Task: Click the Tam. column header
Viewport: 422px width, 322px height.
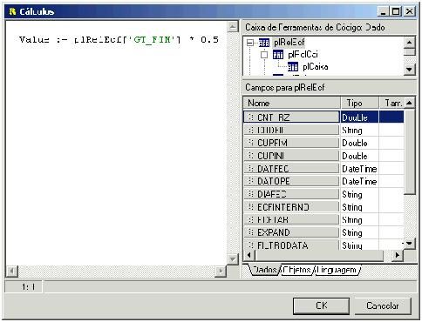Action: coord(391,103)
